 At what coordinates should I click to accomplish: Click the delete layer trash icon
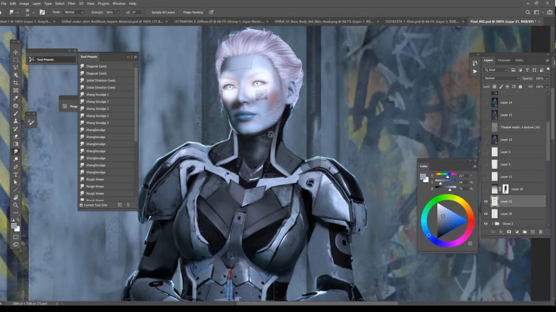[540, 232]
